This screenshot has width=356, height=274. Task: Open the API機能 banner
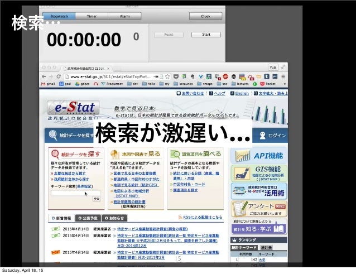point(259,156)
